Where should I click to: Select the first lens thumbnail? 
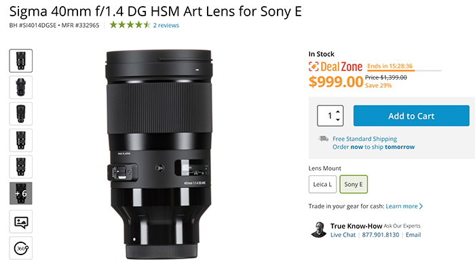21,61
